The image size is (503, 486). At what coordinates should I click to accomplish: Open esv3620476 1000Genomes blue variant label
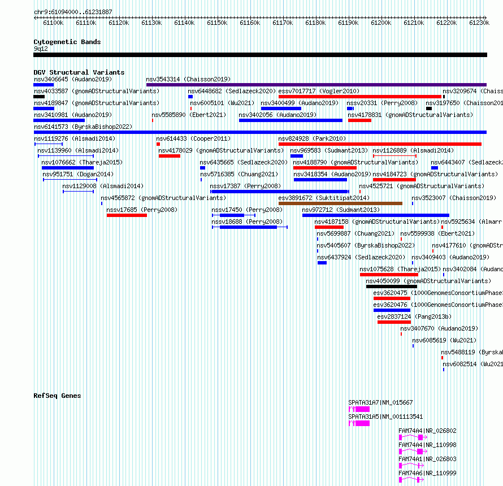[438, 305]
